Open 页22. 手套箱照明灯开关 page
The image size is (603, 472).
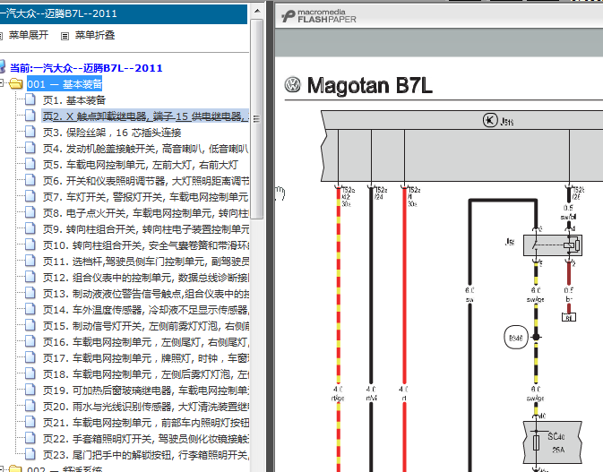coord(146,439)
